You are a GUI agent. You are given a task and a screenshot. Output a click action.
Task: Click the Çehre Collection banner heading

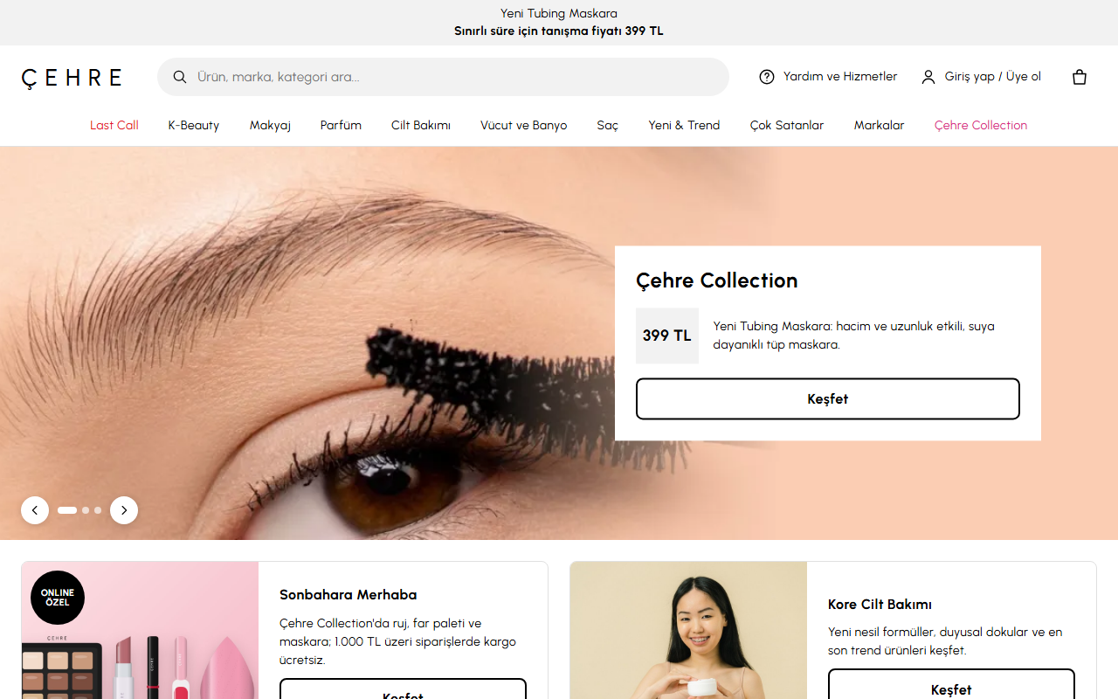coord(717,280)
